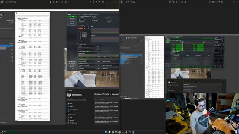239x134 pixels.
Task: Enter full screen in left Photos window
Action: tap(90, 2)
